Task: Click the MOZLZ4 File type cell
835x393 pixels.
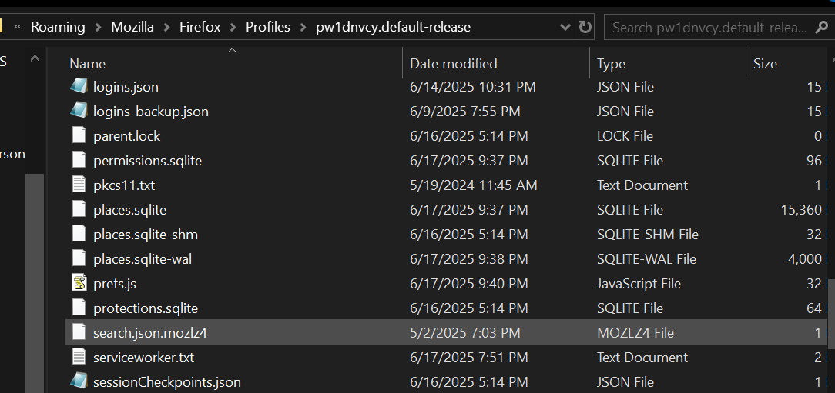Action: (635, 333)
